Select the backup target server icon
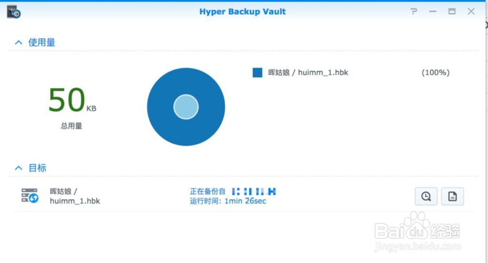This screenshot has width=488, height=263. (x=30, y=196)
